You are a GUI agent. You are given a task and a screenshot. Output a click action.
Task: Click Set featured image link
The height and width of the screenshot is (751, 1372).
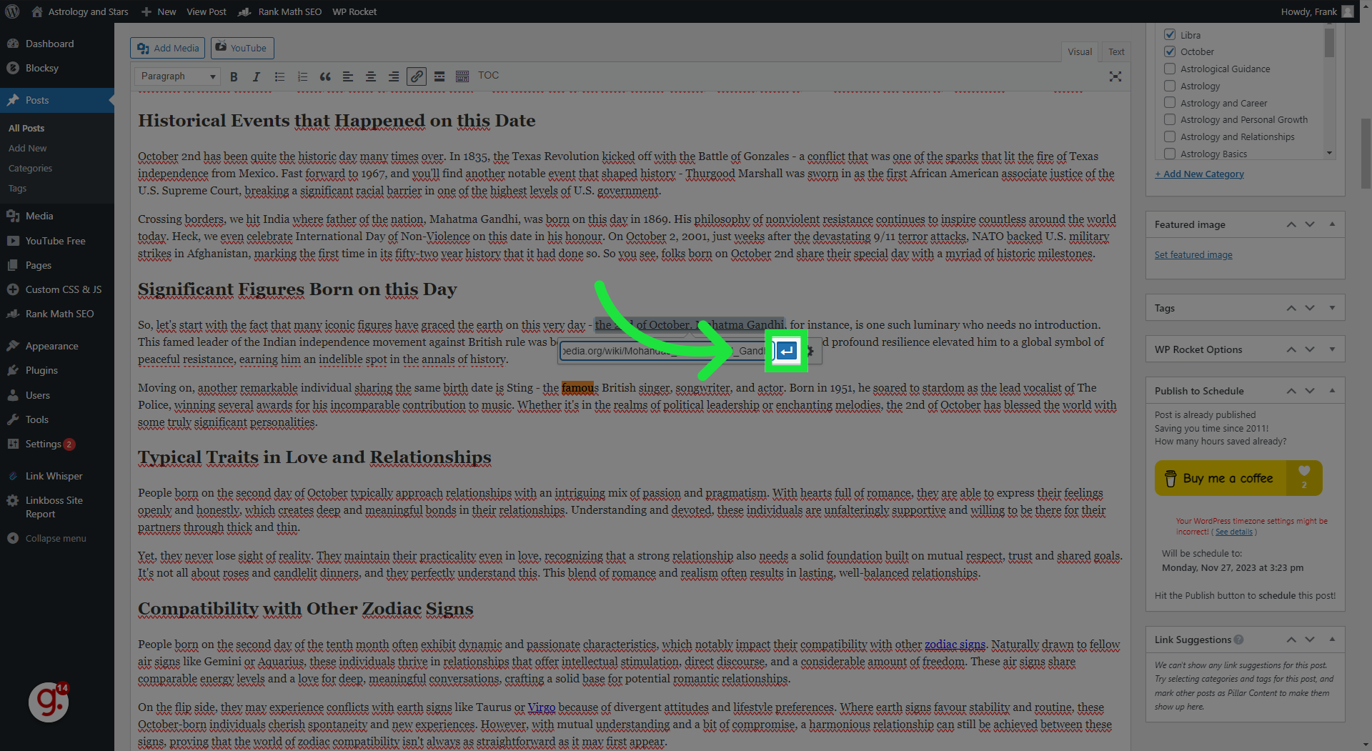1193,254
